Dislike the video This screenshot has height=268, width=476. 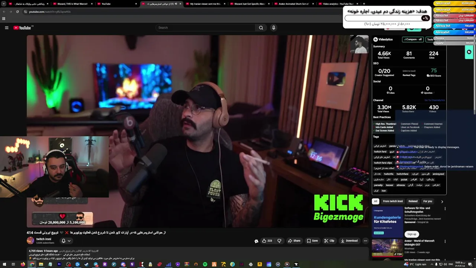(x=279, y=241)
